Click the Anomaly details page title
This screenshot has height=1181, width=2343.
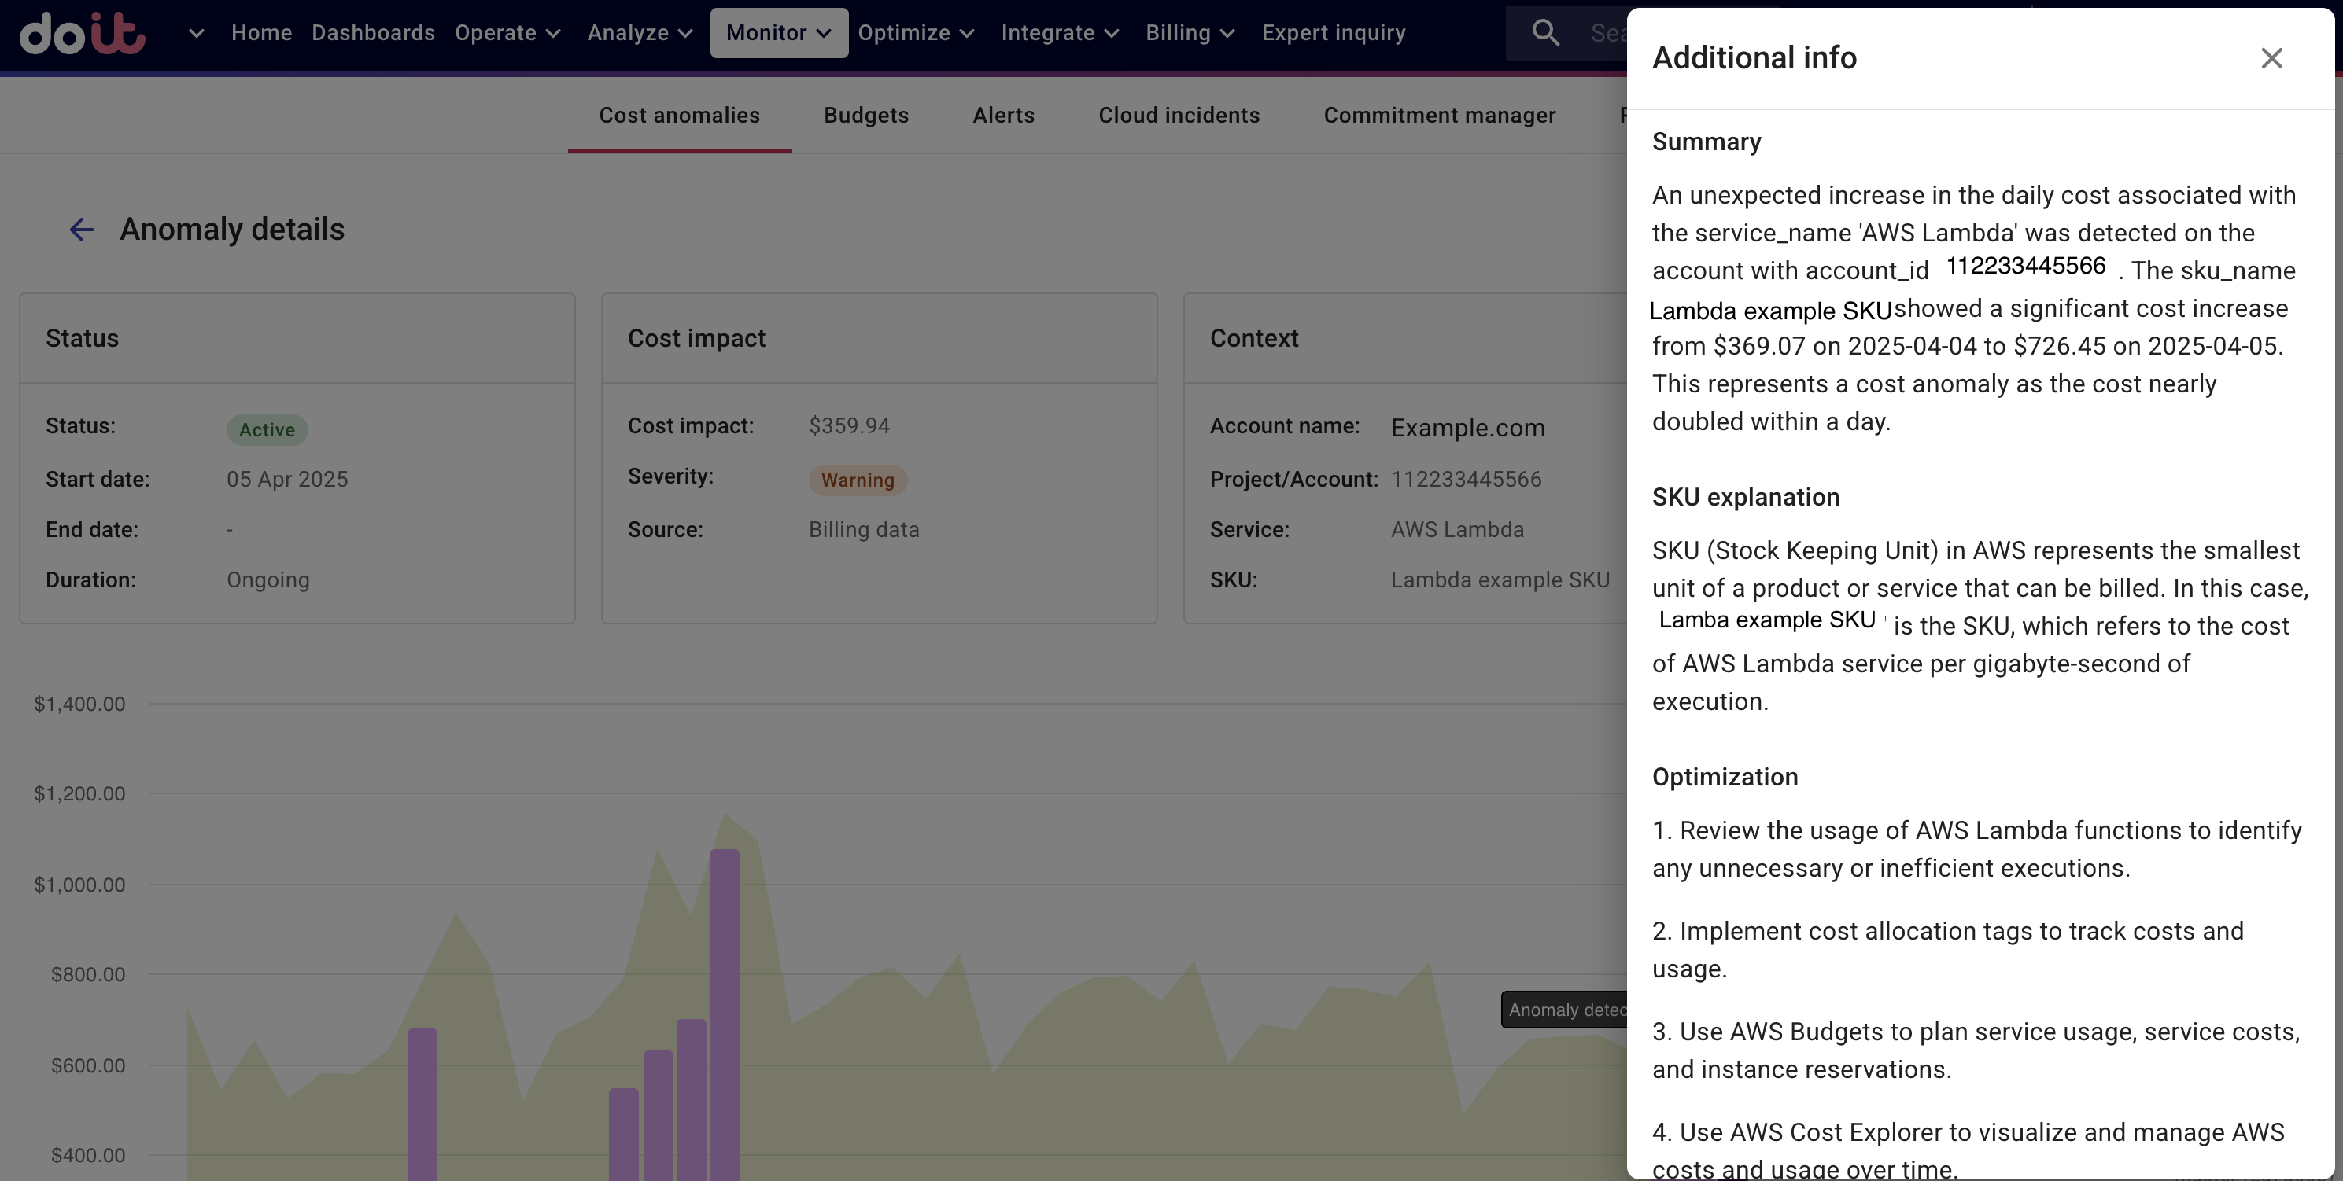point(232,229)
